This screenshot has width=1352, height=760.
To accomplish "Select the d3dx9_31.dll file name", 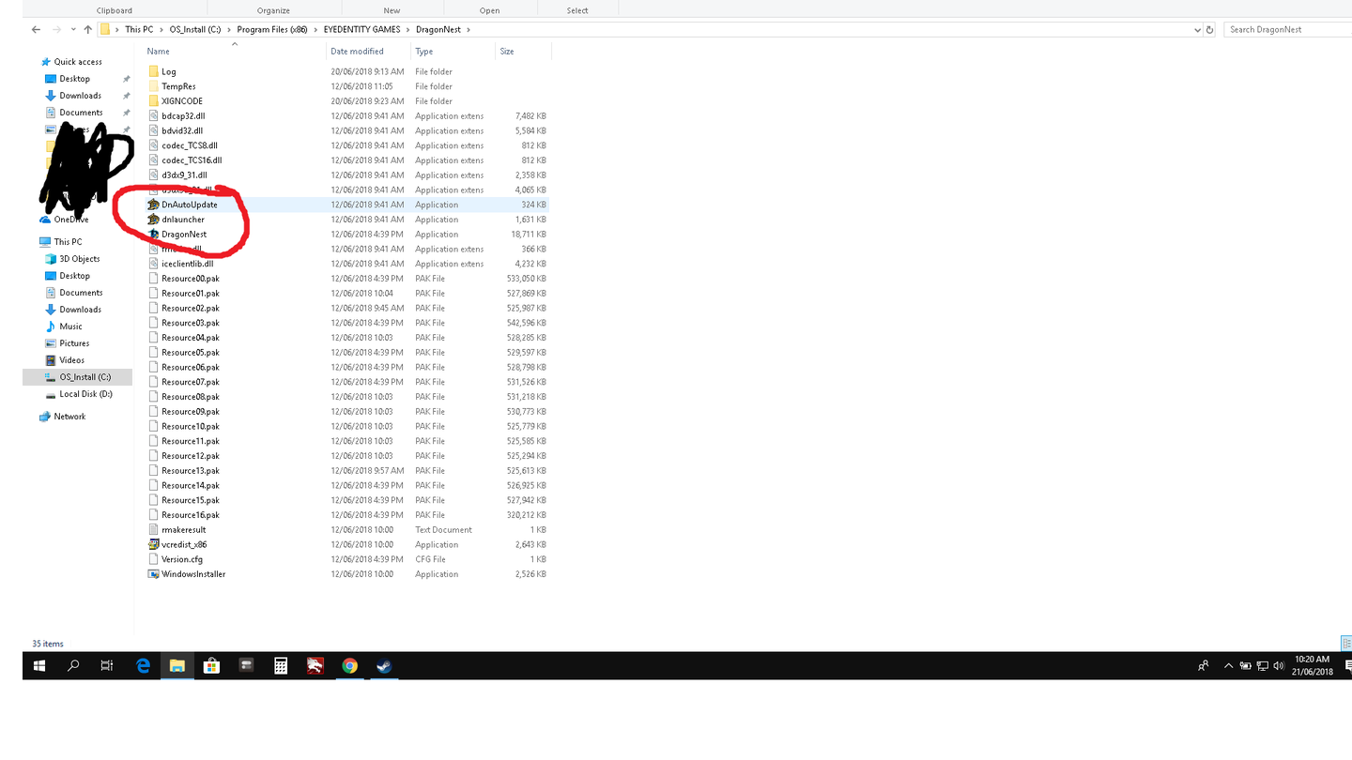I will [184, 175].
